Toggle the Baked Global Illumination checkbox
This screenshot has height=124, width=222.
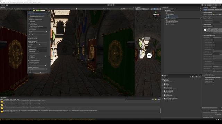[213, 27]
